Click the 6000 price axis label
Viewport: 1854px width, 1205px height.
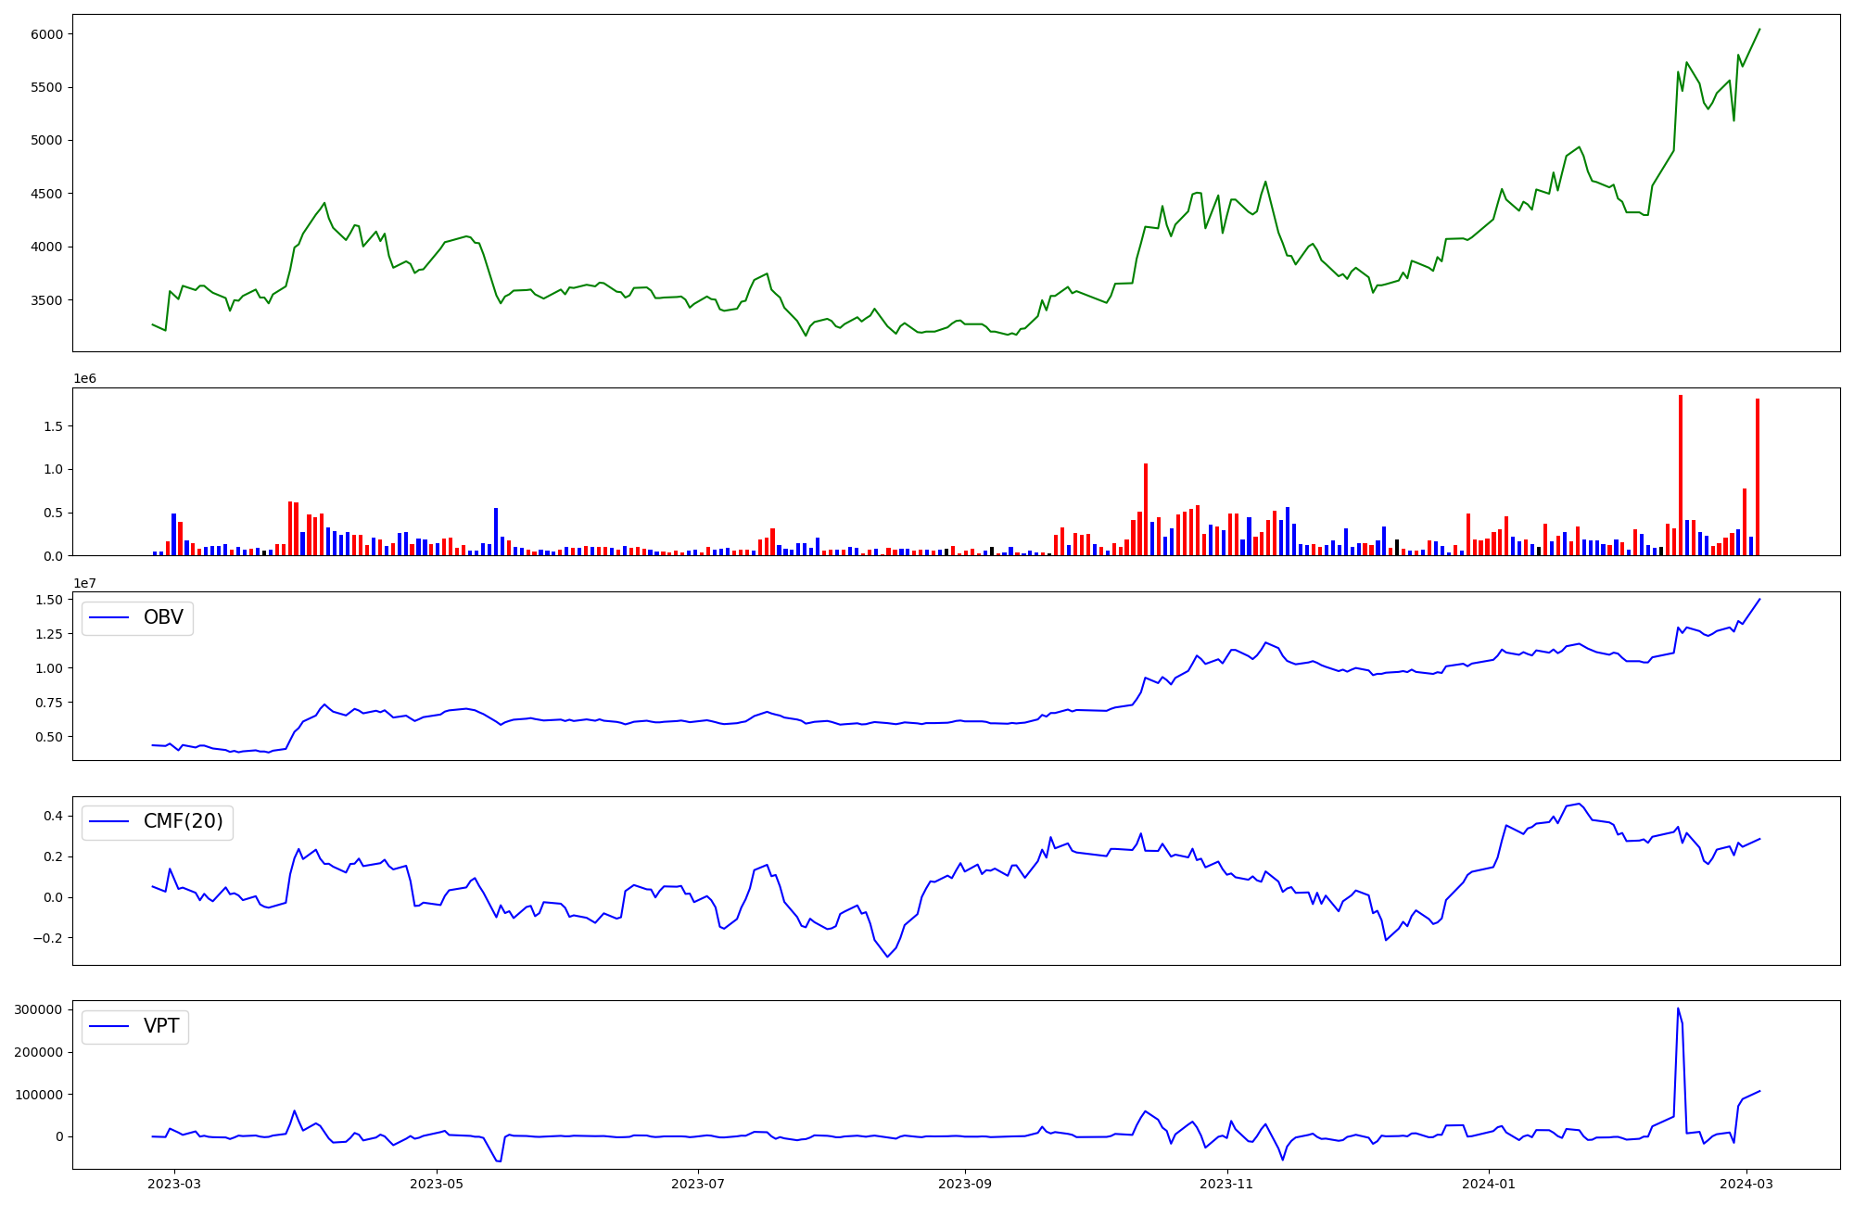point(46,34)
